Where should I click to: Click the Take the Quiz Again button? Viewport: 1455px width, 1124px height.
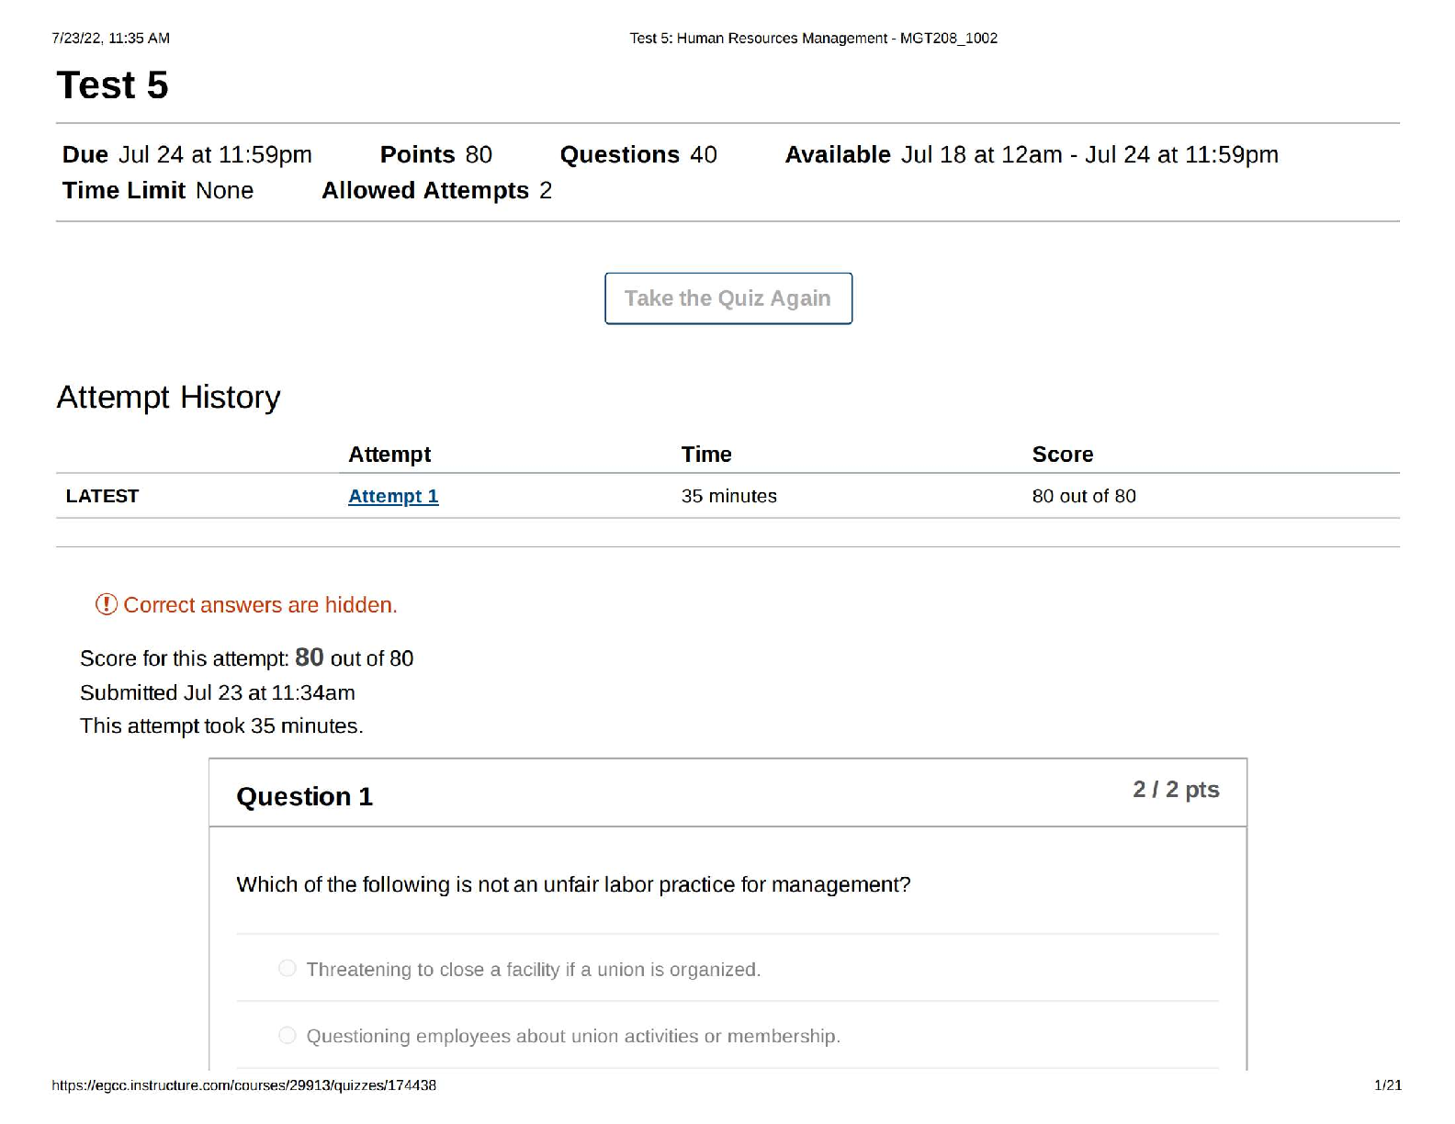[x=727, y=298]
